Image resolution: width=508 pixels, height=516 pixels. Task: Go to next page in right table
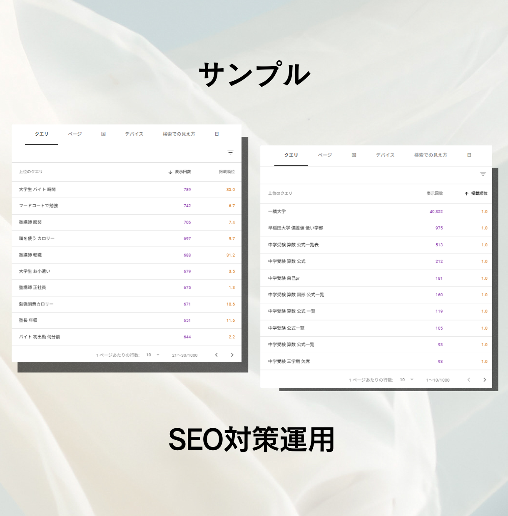click(484, 380)
